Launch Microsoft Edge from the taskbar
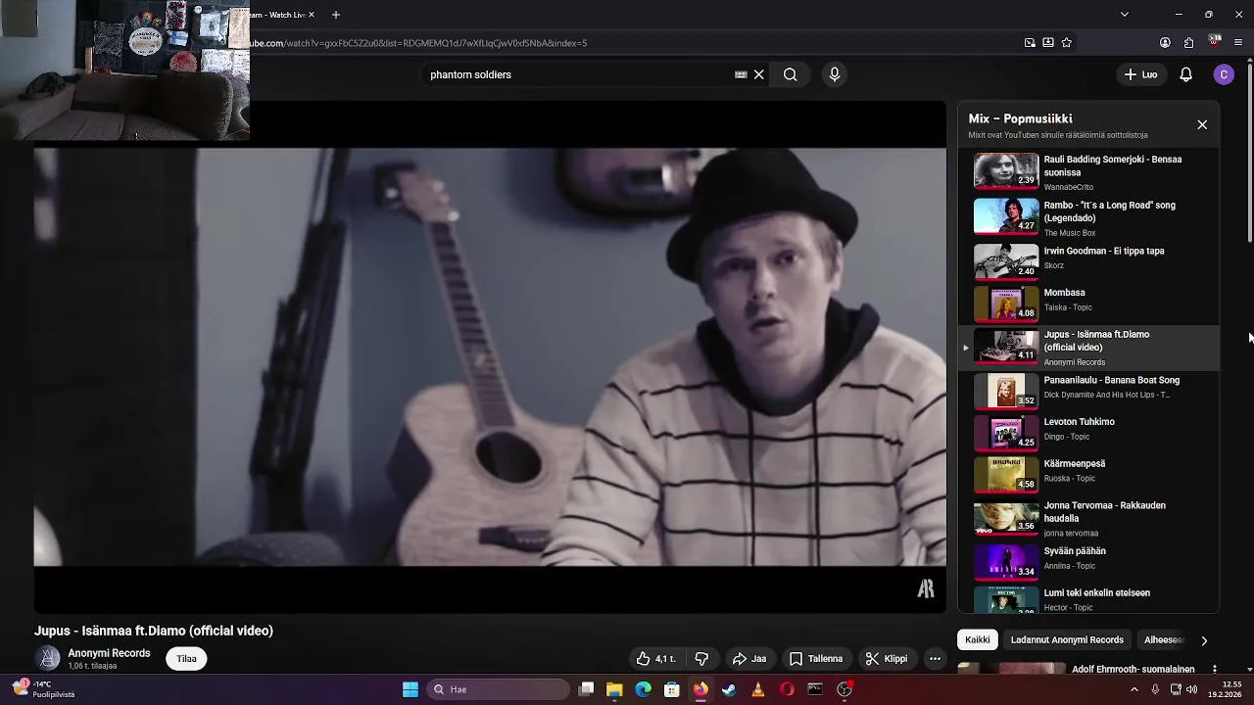Screen dimensions: 1254x705 click(x=643, y=689)
